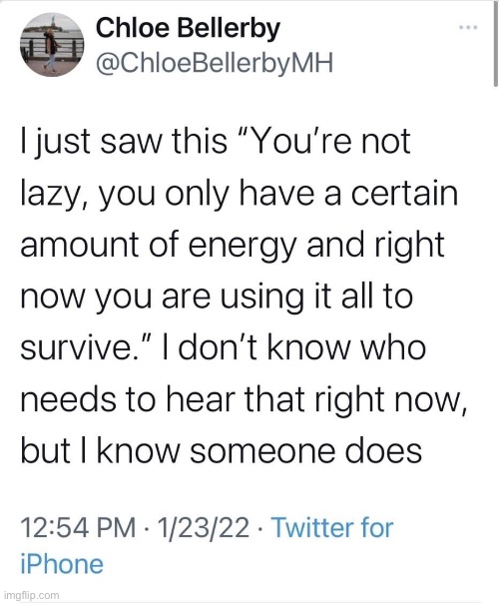Screen dimensions: 499x604
Task: Open the three-dot more options menu
Action: point(469,27)
